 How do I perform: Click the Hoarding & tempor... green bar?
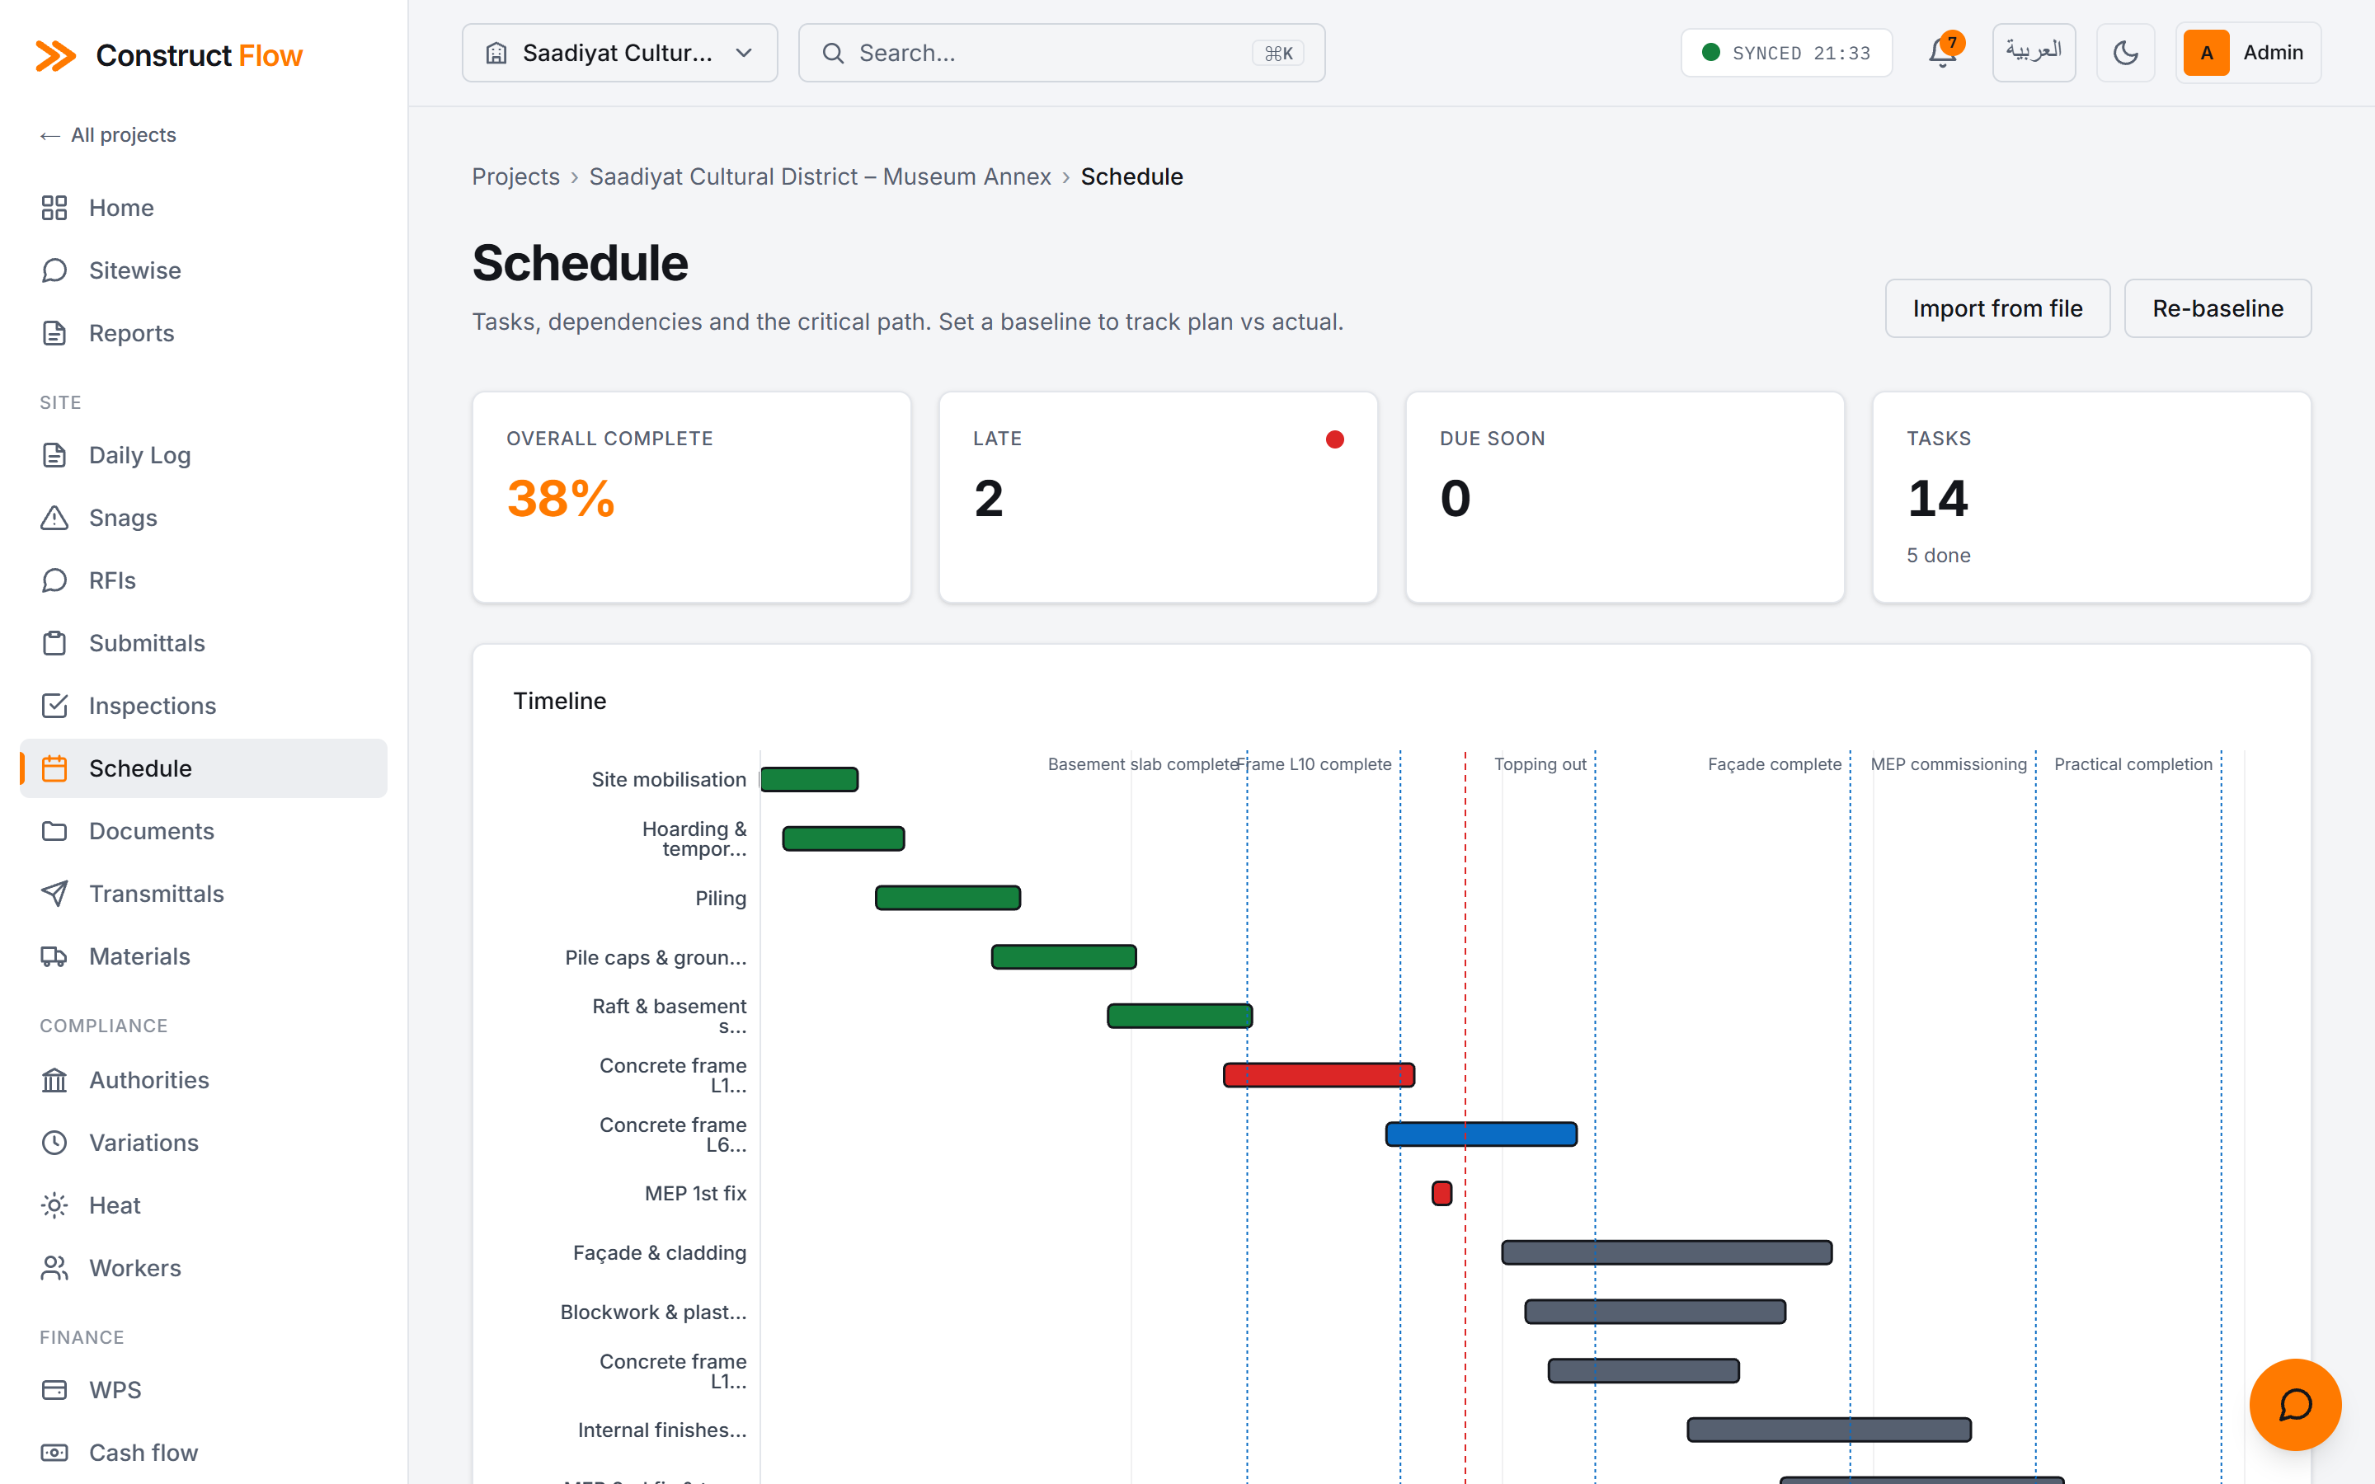point(843,839)
